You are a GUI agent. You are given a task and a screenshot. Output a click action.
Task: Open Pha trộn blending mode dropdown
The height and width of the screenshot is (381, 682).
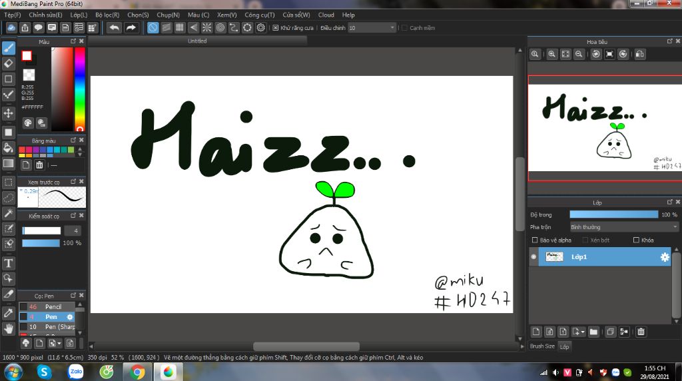click(x=624, y=227)
